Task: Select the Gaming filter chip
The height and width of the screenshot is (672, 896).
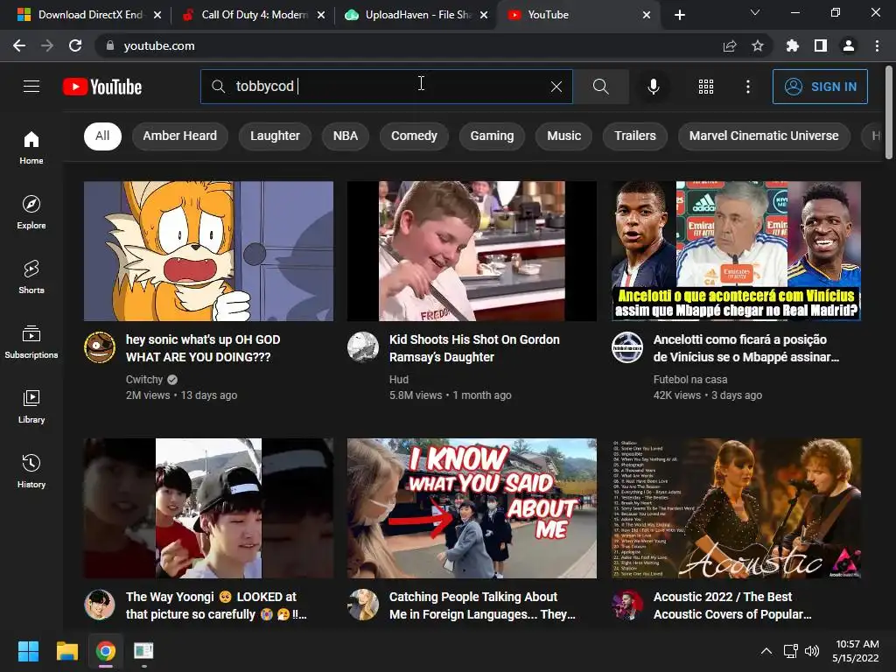Action: [x=492, y=136]
